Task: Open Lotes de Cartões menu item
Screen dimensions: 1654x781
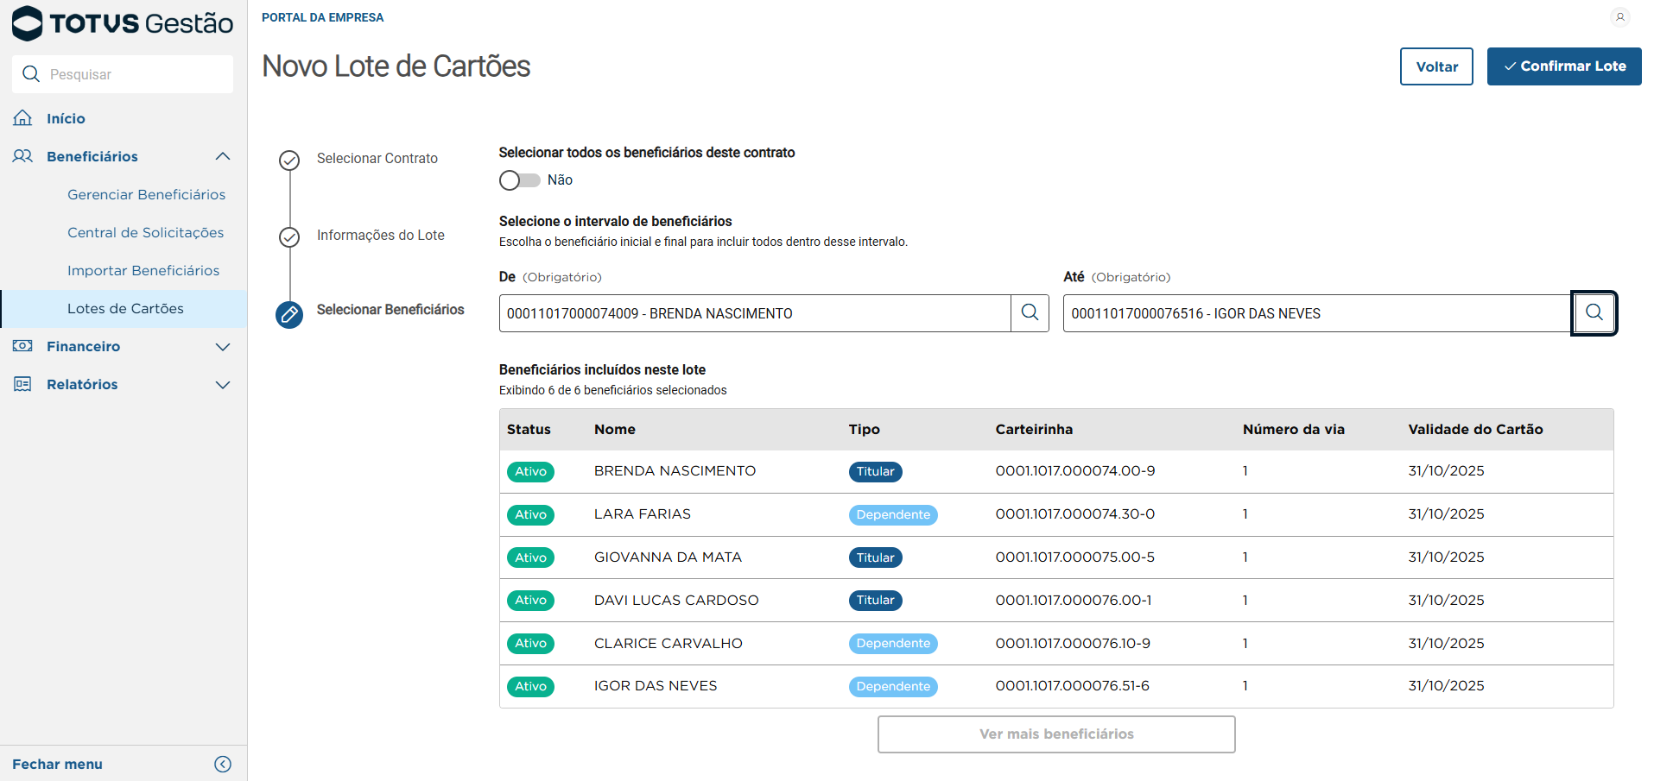Action: coord(125,309)
